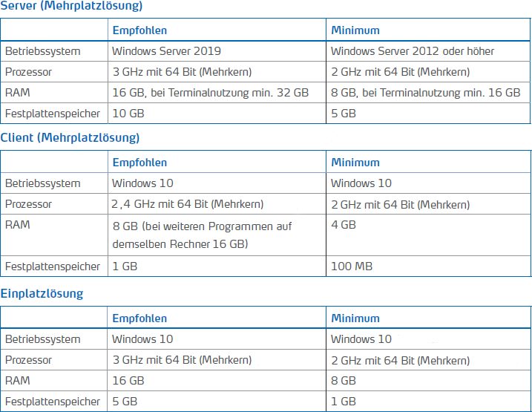Select '2,4 GHz mit 64 Bit (Mehrkern)'
This screenshot has height=412, width=532.
point(187,204)
